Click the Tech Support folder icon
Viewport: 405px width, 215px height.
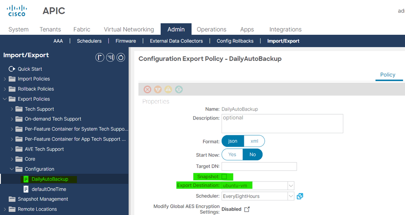coord(19,109)
